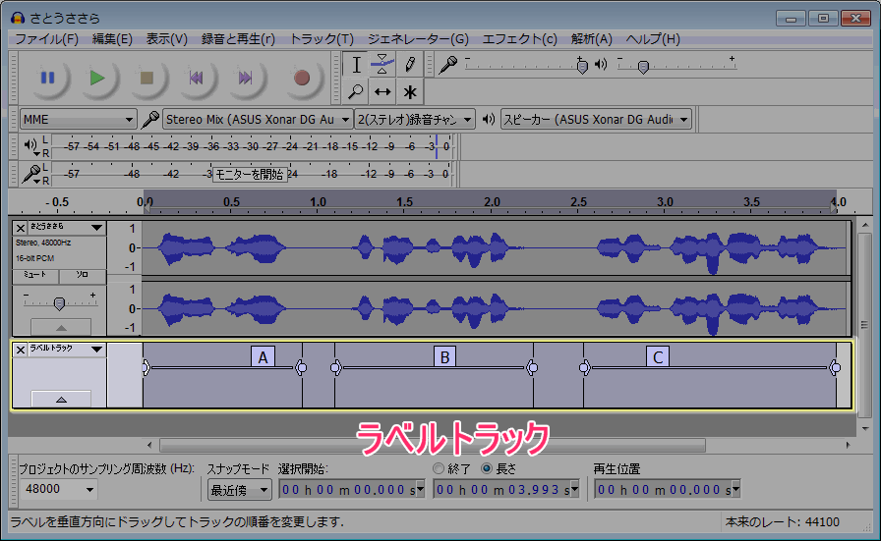Image resolution: width=881 pixels, height=541 pixels.
Task: Close the label track
Action: [21, 350]
